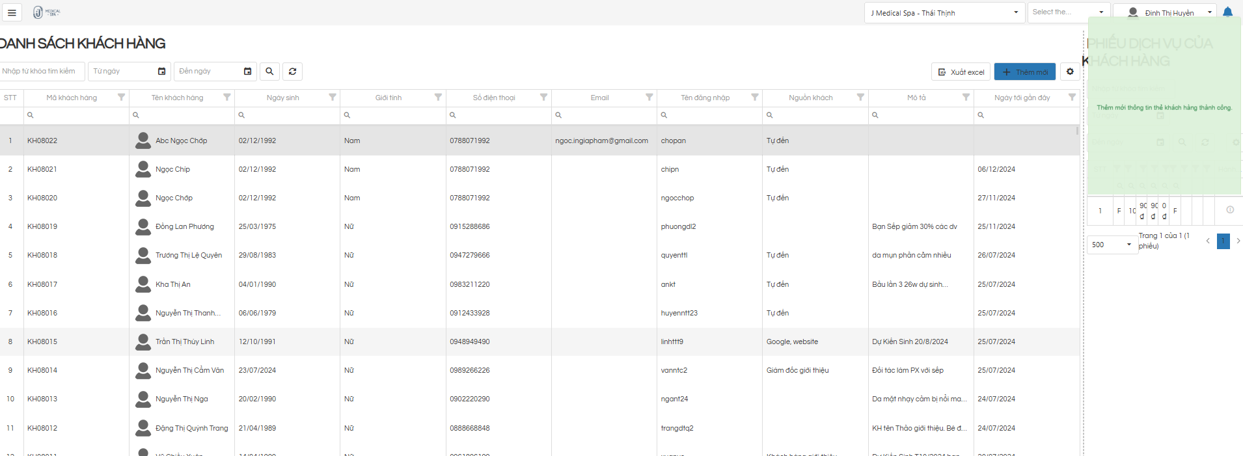Sort by Ngày sinh column header
This screenshot has width=1243, height=456.
282,98
